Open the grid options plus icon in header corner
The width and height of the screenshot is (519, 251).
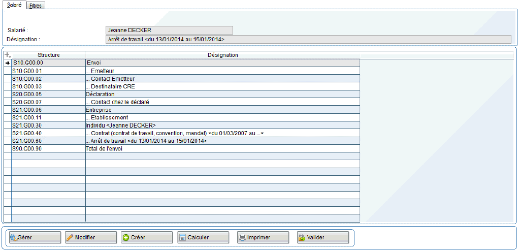tap(7, 55)
